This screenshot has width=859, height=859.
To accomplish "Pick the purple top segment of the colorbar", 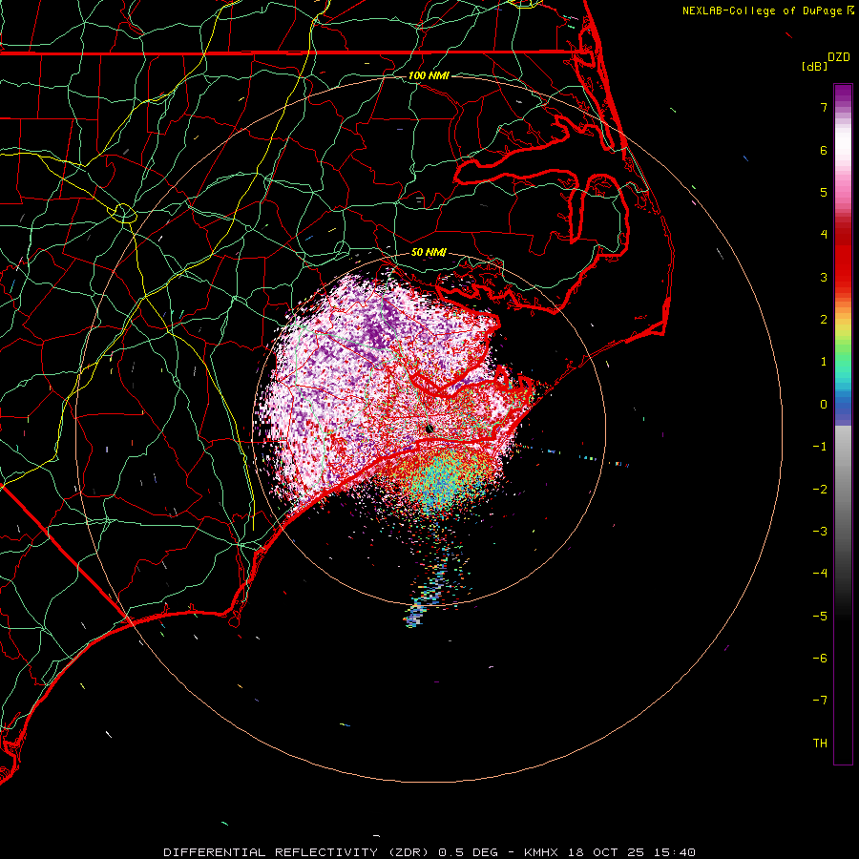I will (x=843, y=94).
